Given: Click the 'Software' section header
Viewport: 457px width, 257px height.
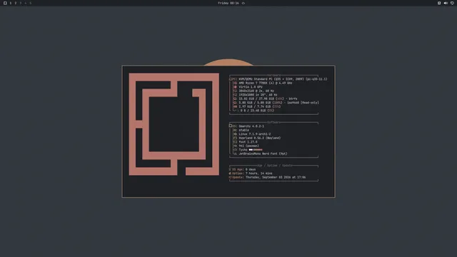Looking at the screenshot, I should [273, 122].
